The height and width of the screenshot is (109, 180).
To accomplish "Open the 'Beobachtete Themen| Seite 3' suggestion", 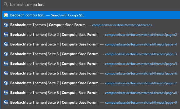I will pyautogui.click(x=91, y=54).
